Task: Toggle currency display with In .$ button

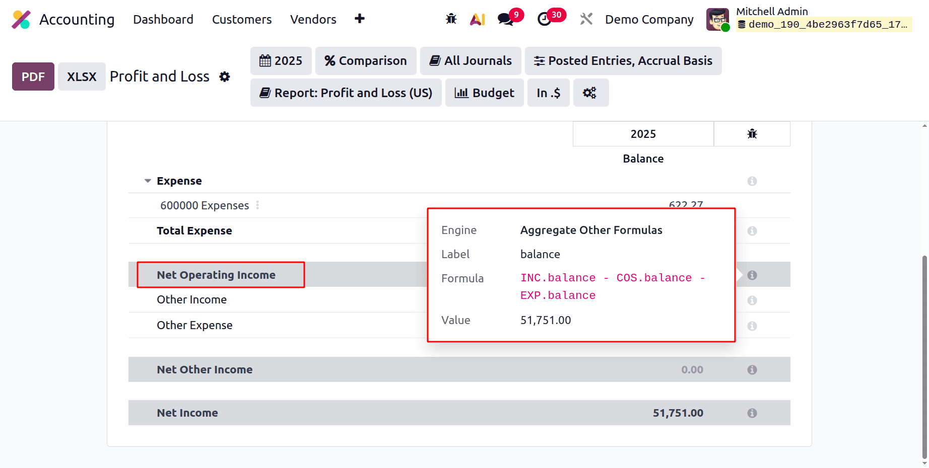Action: click(548, 93)
